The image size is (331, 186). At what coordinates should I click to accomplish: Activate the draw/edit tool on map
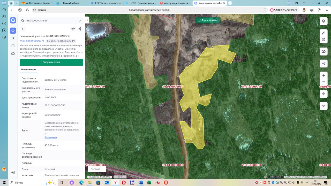pos(324,40)
